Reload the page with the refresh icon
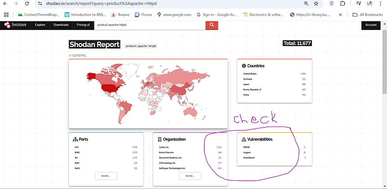The width and height of the screenshot is (387, 189). click(x=27, y=4)
